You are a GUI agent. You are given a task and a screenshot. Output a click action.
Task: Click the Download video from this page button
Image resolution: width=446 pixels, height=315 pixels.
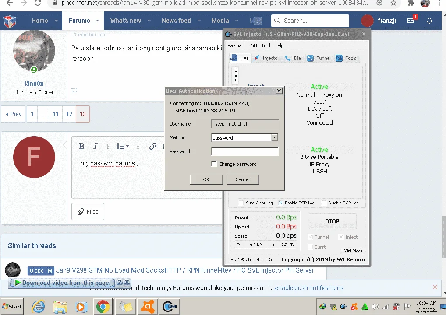click(62, 283)
